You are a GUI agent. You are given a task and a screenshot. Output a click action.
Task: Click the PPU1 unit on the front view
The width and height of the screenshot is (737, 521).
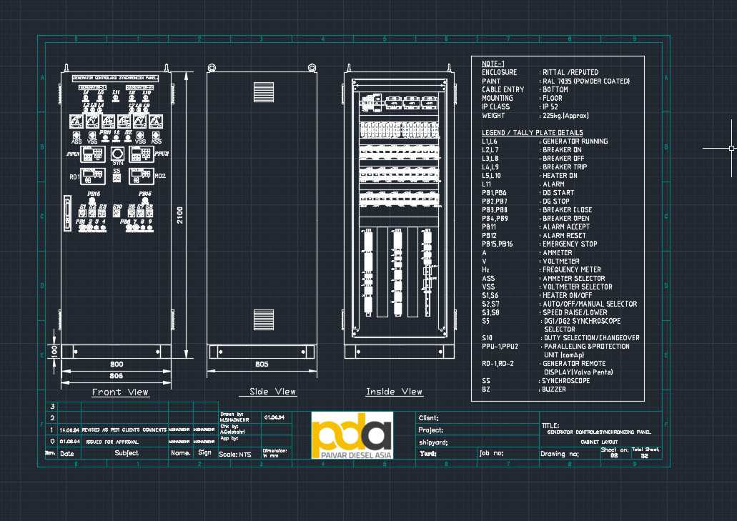(x=93, y=154)
